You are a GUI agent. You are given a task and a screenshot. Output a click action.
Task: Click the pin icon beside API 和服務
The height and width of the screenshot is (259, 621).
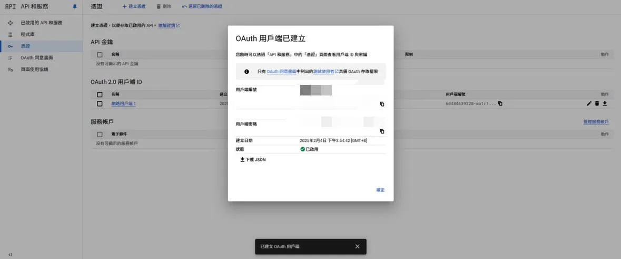[75, 6]
